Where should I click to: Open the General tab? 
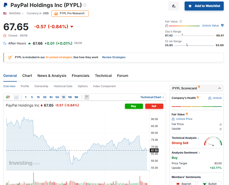coord(10,76)
